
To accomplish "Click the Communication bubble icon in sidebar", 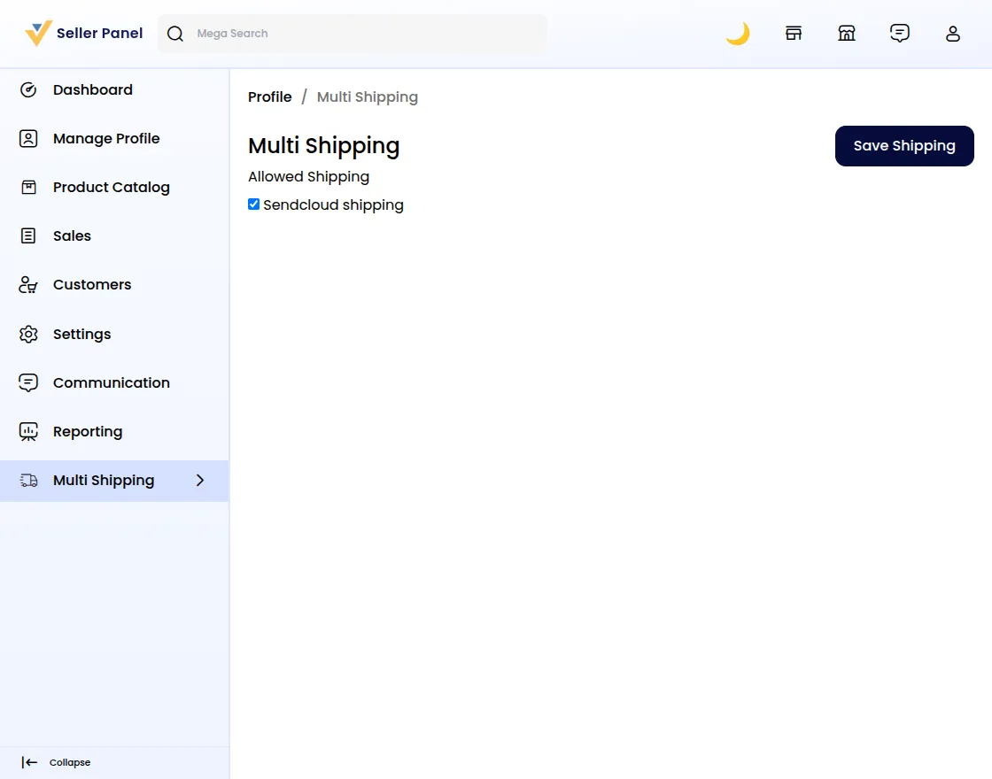I will click(x=28, y=382).
